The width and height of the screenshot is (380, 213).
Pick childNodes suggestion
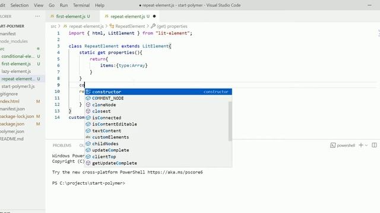click(157, 144)
